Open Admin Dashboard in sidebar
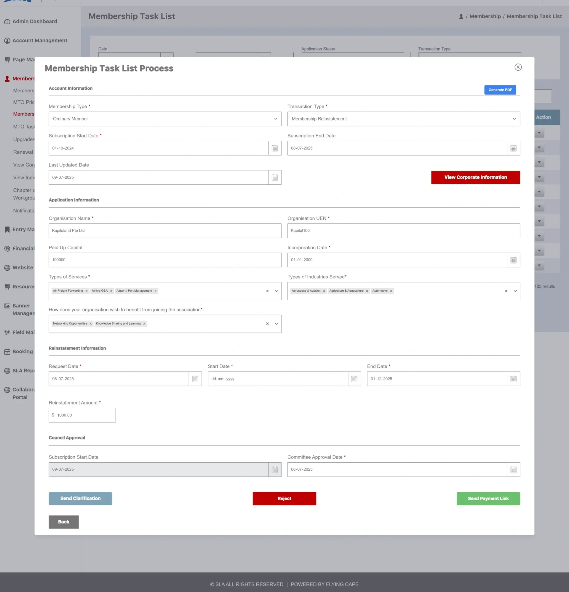569x592 pixels. coord(34,21)
